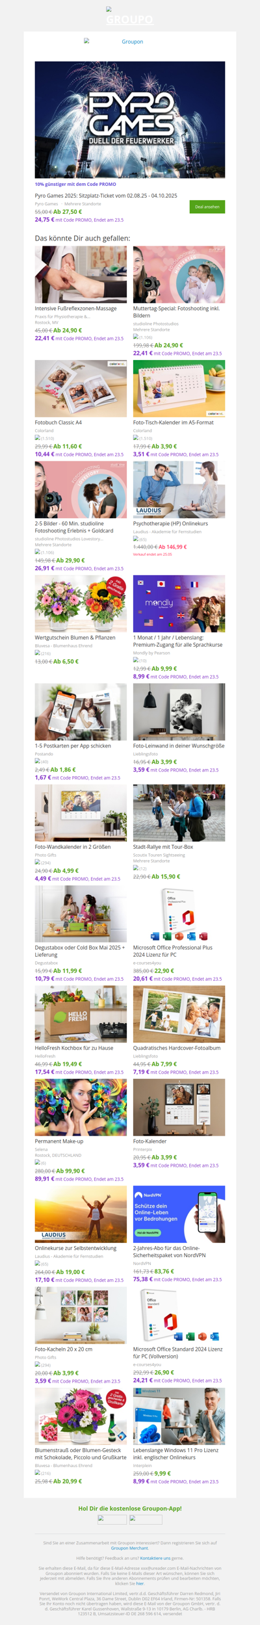Click the NordVPN promotion image

(179, 1214)
